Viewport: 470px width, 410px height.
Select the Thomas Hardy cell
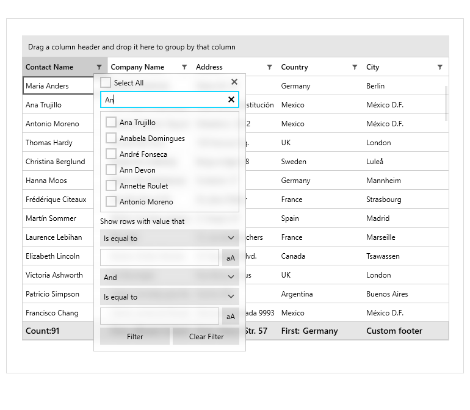(59, 142)
